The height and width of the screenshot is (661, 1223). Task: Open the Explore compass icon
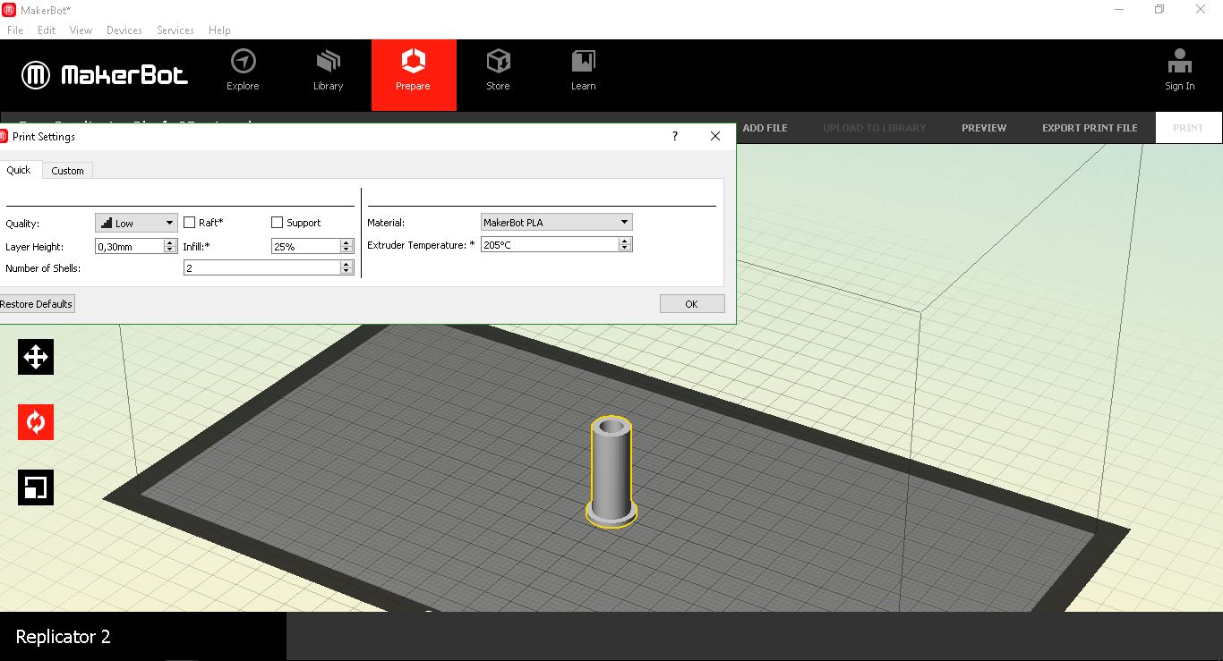click(x=243, y=62)
